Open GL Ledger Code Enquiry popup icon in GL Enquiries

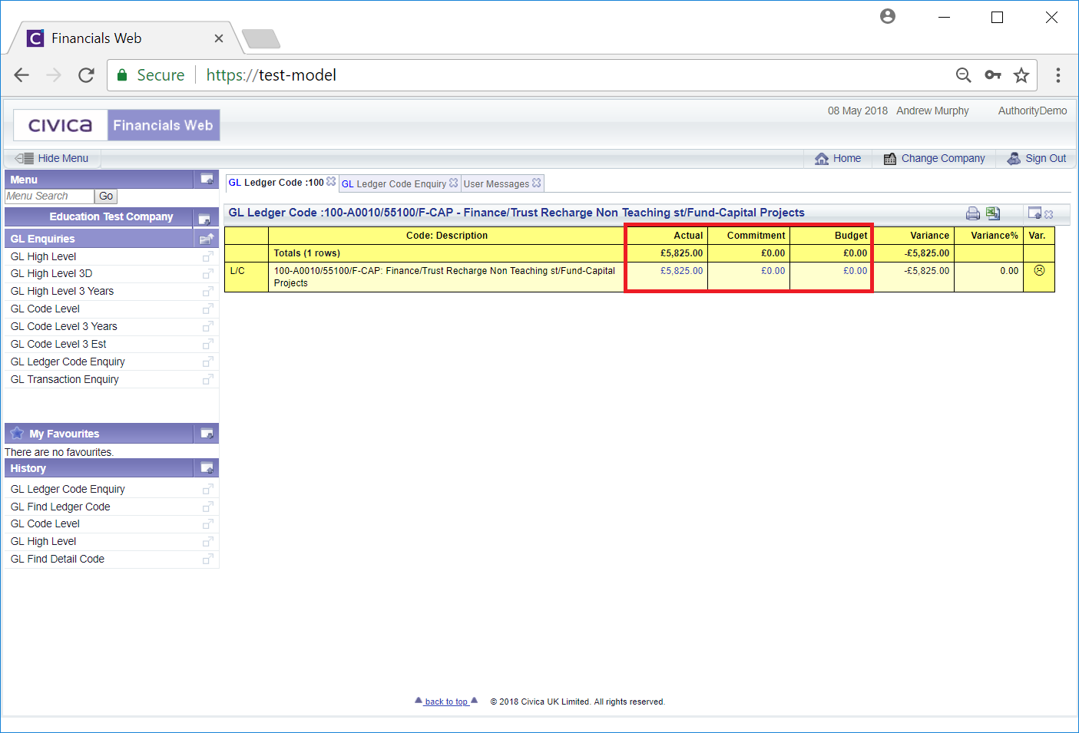point(207,362)
